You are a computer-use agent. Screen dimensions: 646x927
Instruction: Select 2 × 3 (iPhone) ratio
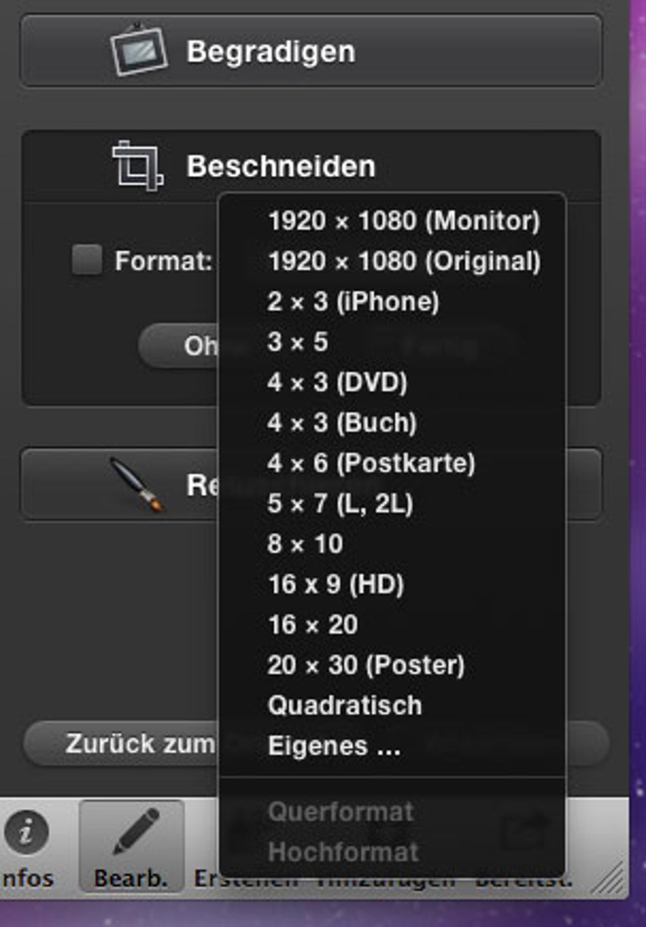(353, 302)
